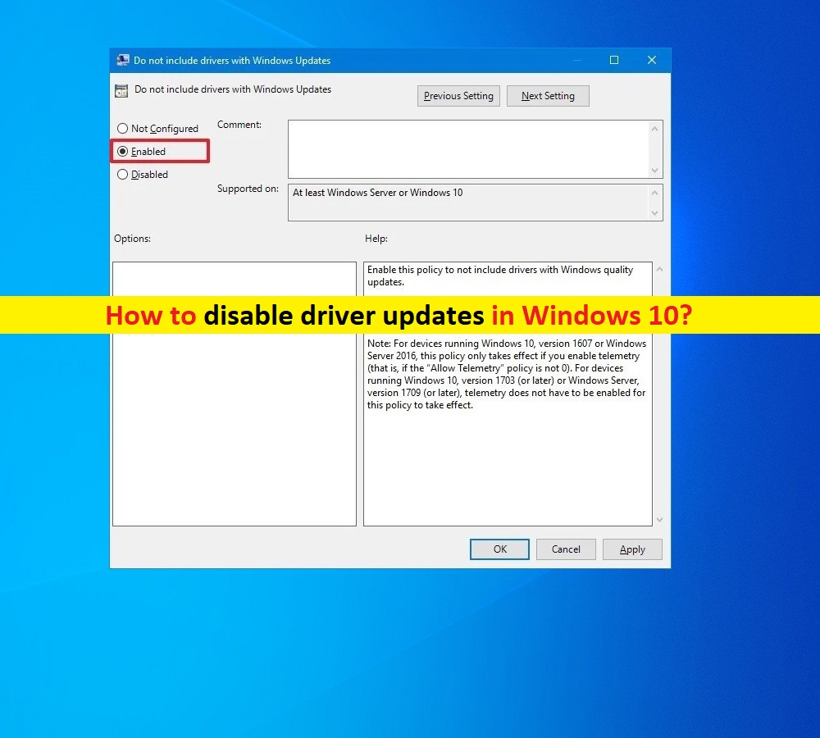Viewport: 820px width, 738px height.
Task: Select the Disabled radio option
Action: (x=123, y=175)
